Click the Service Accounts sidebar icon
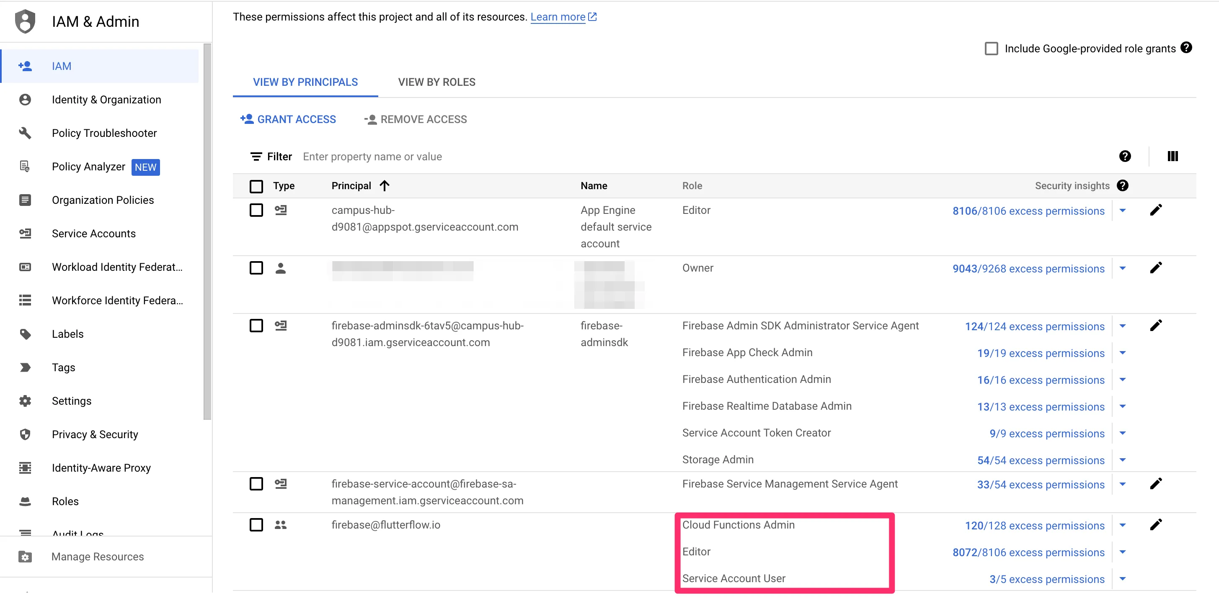 (25, 234)
